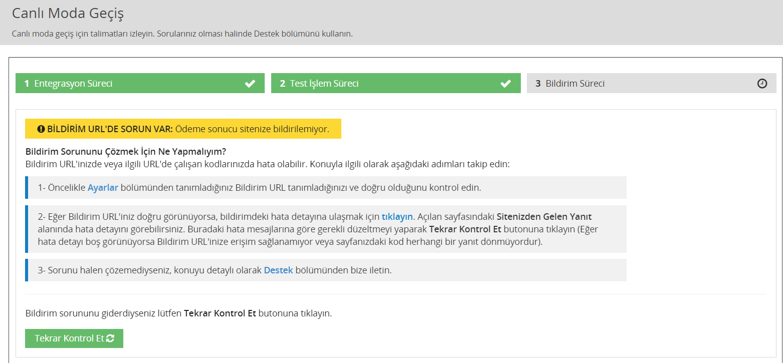Click bold Tekrar Kontrol Et text in step 2
Screen dimensions: 783x363
[x=465, y=229]
